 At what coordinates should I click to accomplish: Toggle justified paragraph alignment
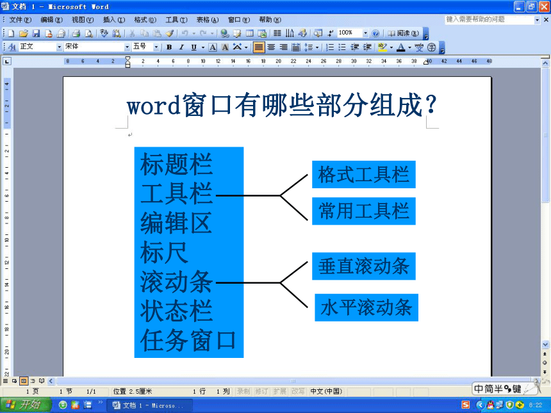tap(259, 47)
